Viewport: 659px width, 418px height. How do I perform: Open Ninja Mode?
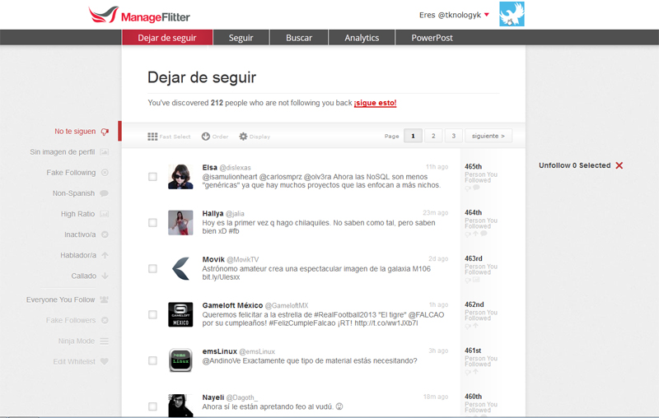[77, 341]
